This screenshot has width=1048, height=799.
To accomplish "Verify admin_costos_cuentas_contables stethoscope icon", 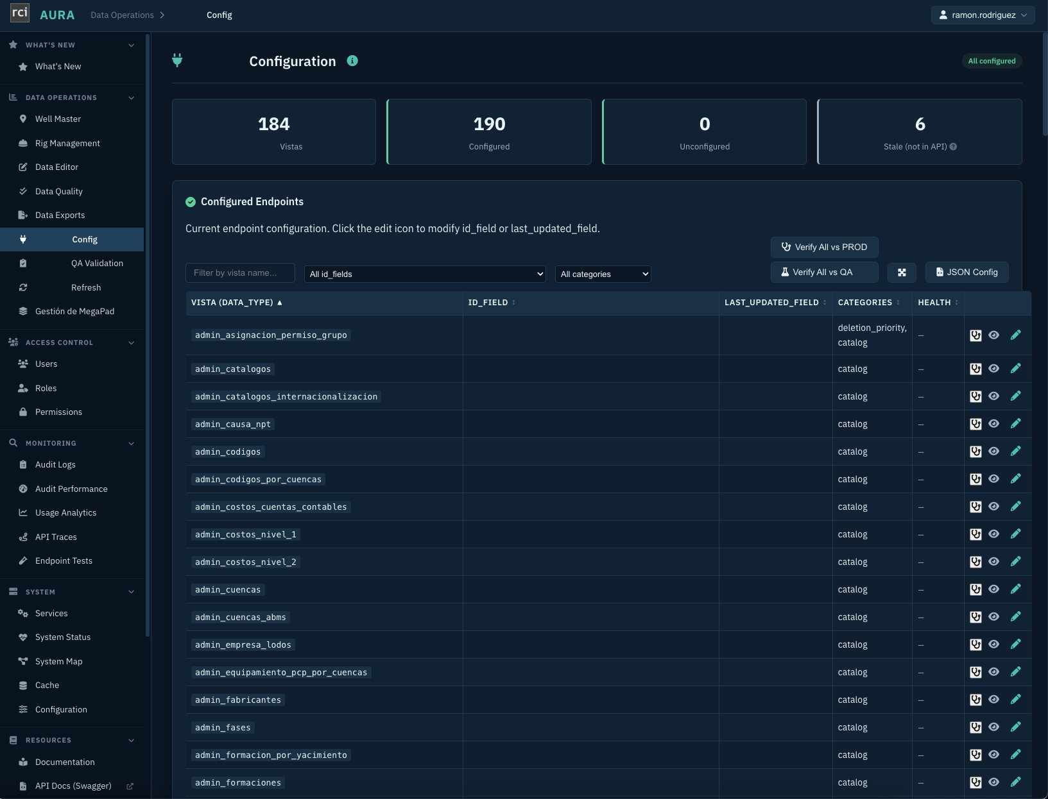I will tap(975, 507).
